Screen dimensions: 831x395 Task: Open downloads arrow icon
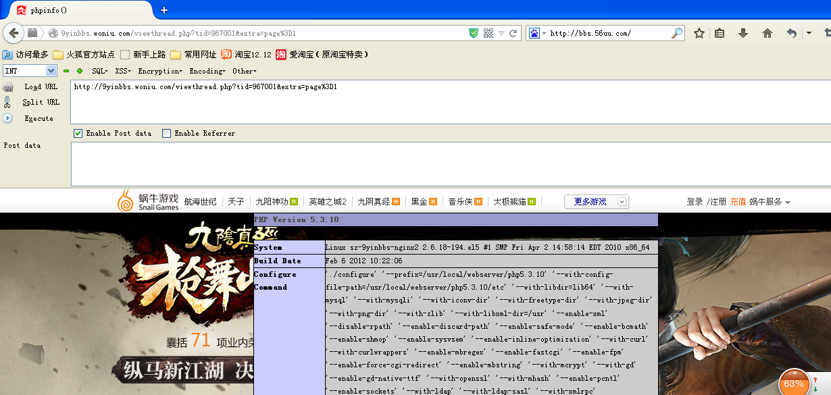(743, 33)
